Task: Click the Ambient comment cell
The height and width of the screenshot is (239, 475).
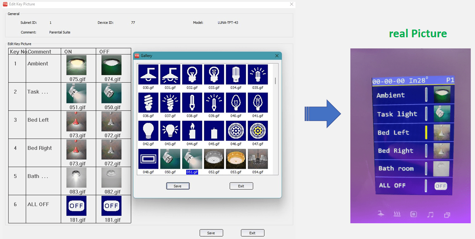Action: 43,68
